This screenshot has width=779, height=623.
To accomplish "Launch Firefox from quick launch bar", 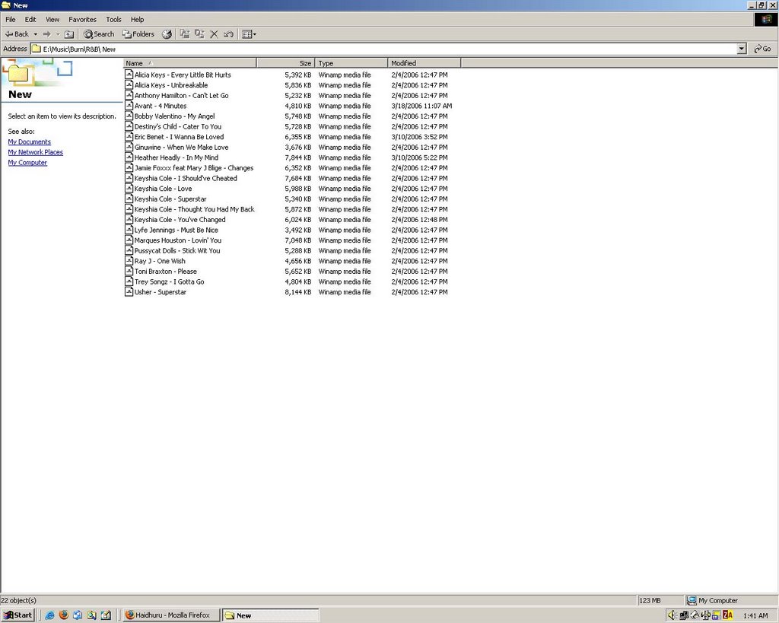I will (64, 615).
